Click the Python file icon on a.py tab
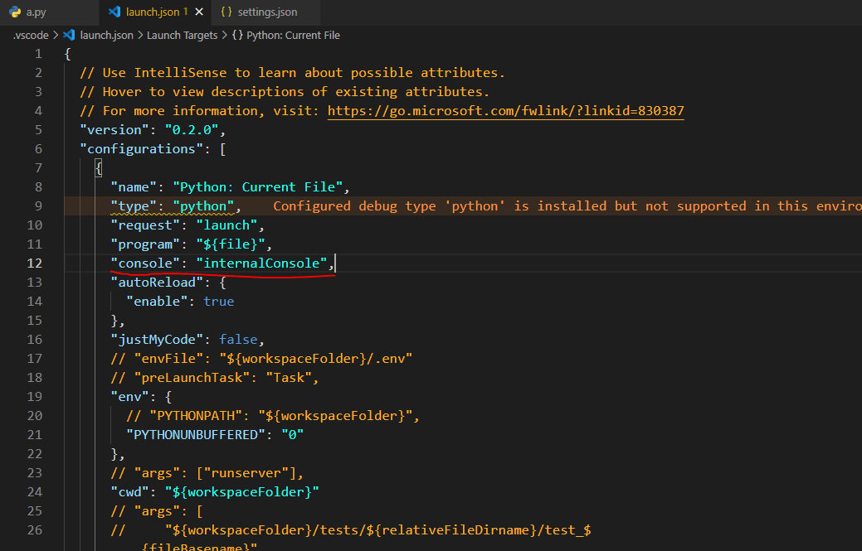The width and height of the screenshot is (862, 551). (x=15, y=12)
